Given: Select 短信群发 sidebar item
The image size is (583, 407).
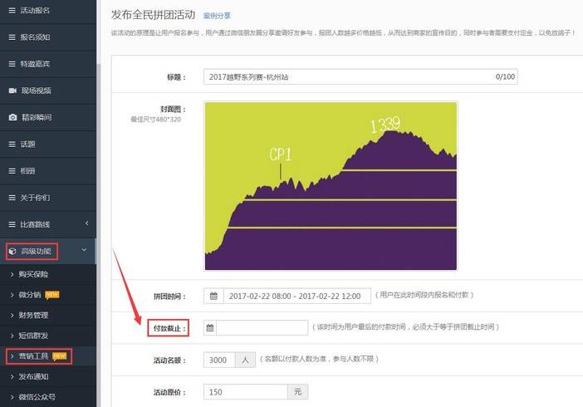Looking at the screenshot, I should 33,336.
